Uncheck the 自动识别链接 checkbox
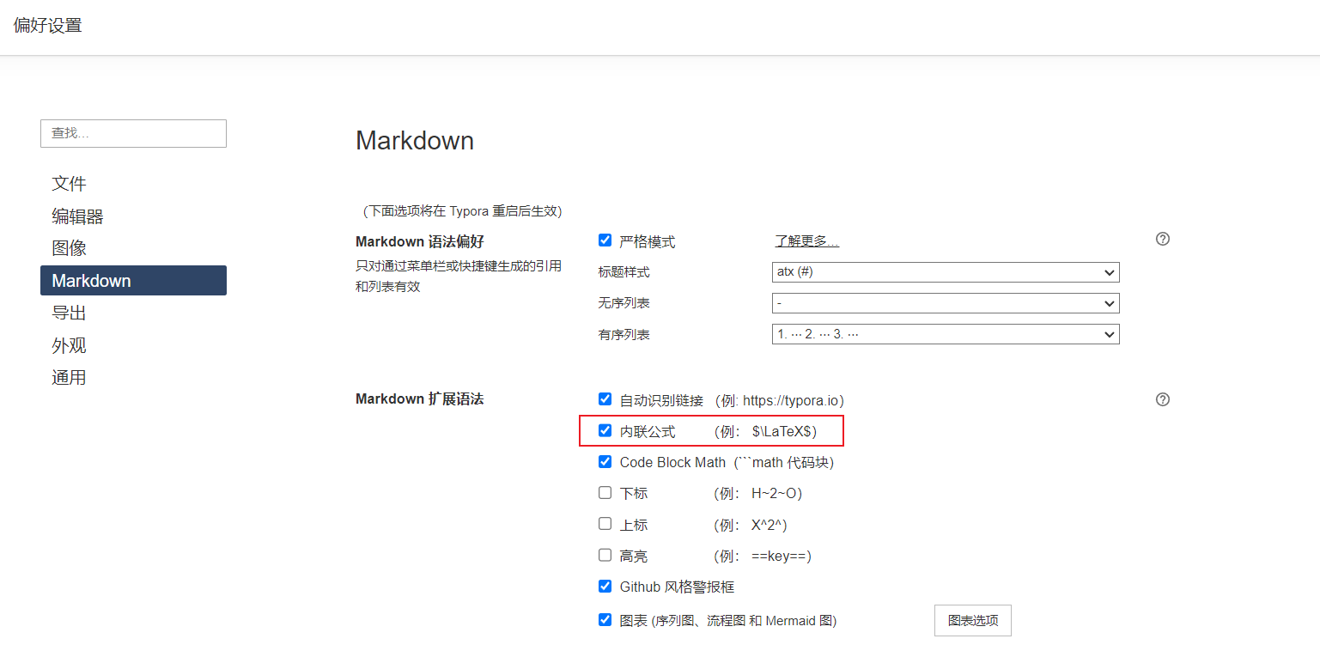Viewport: 1320px width, 657px height. click(605, 399)
